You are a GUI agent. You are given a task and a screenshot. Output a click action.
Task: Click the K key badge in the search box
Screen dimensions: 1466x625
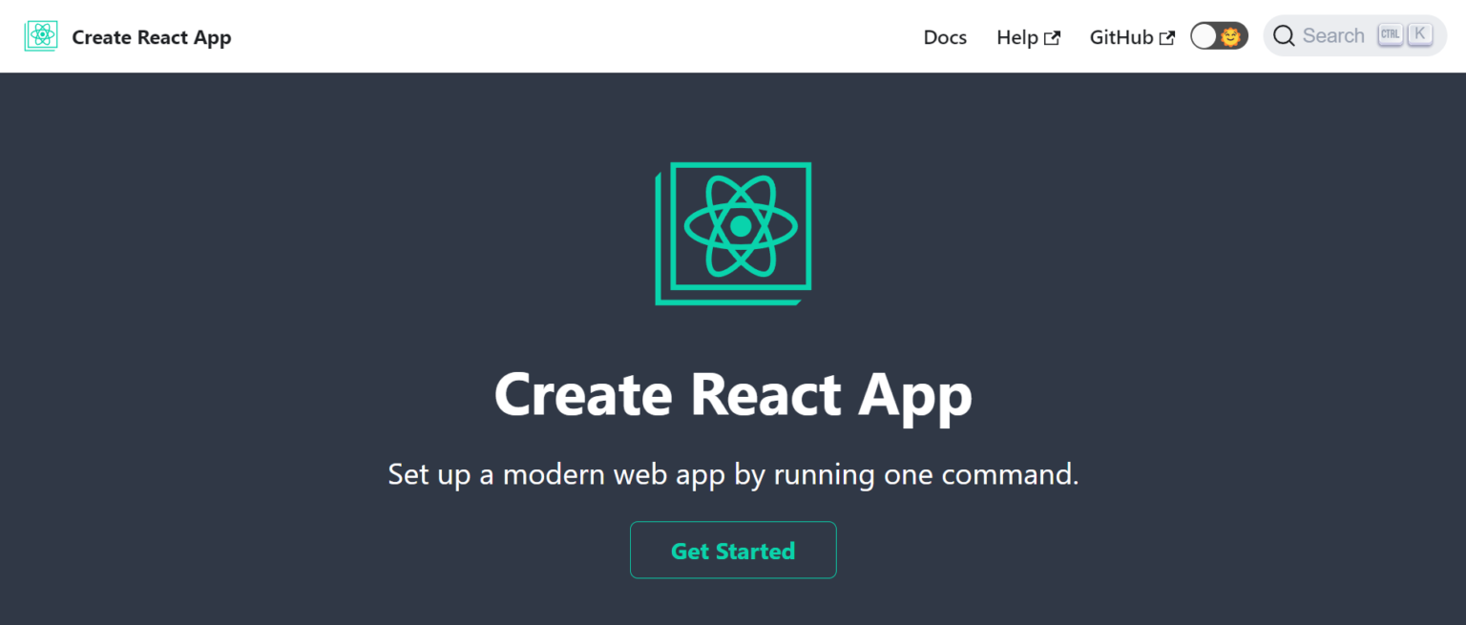pos(1420,35)
